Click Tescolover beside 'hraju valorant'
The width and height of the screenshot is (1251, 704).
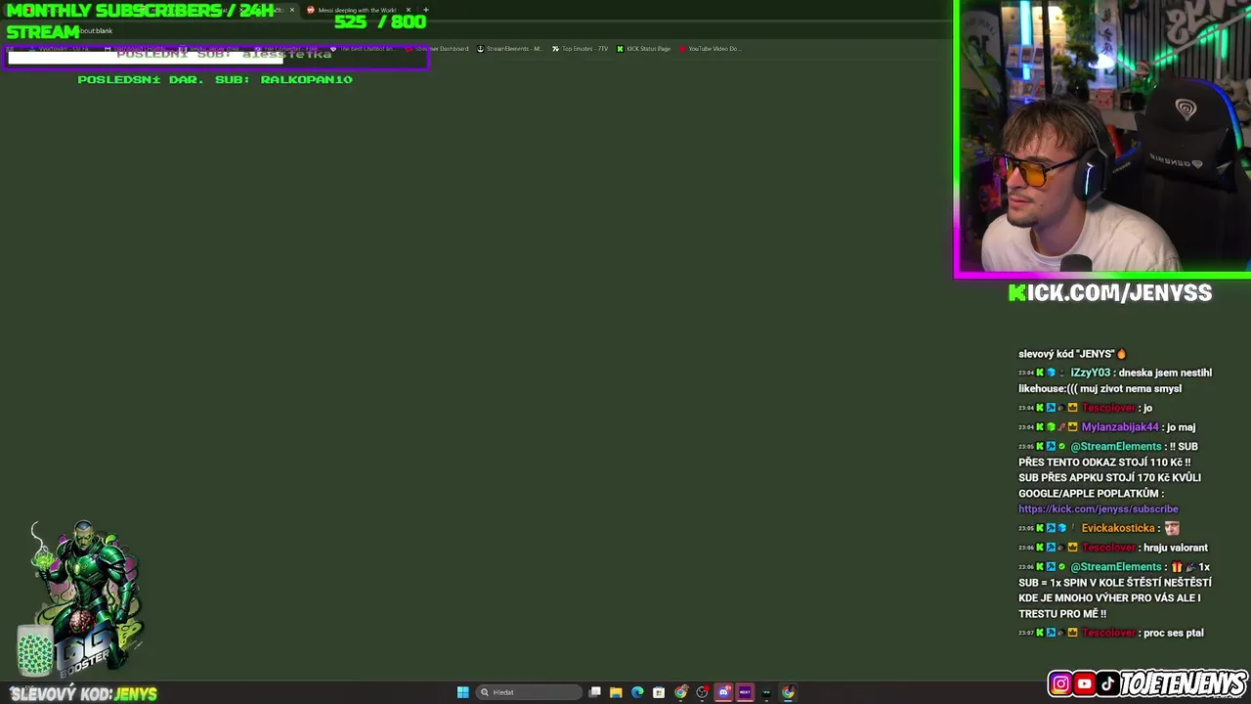[x=1108, y=548]
